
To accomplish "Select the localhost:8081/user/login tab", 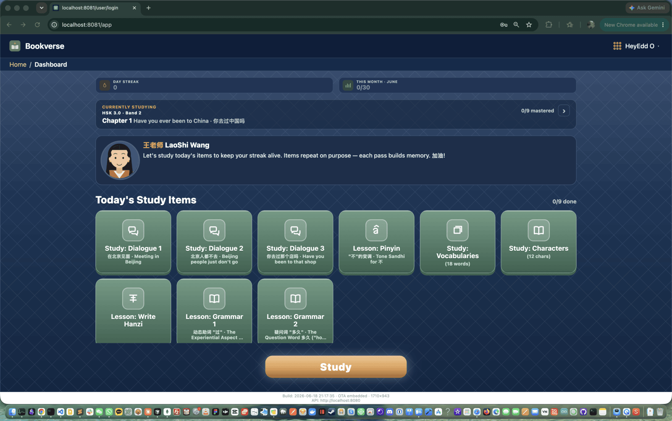I will pyautogui.click(x=94, y=8).
